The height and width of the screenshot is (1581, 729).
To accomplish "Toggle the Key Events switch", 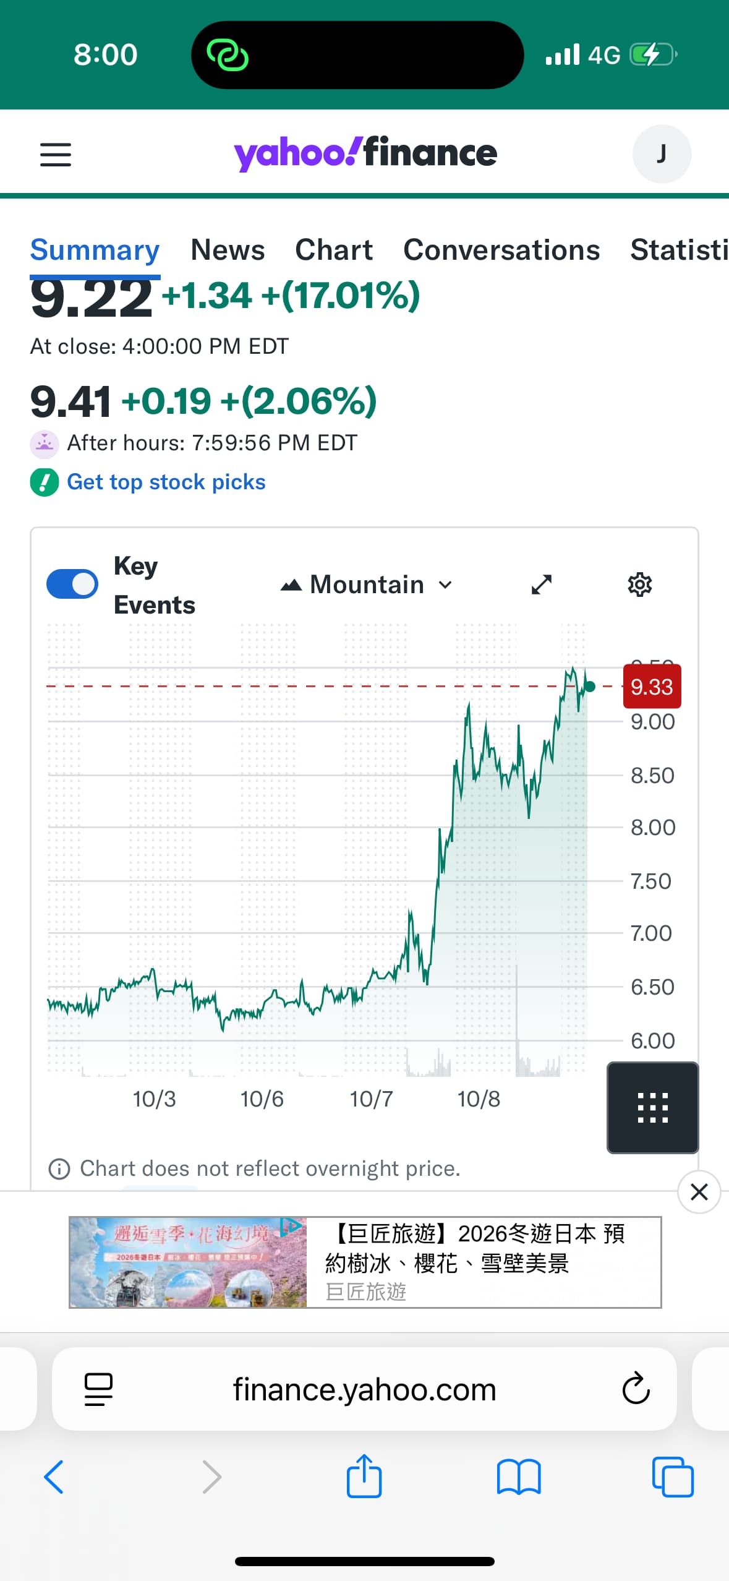I will 72,585.
